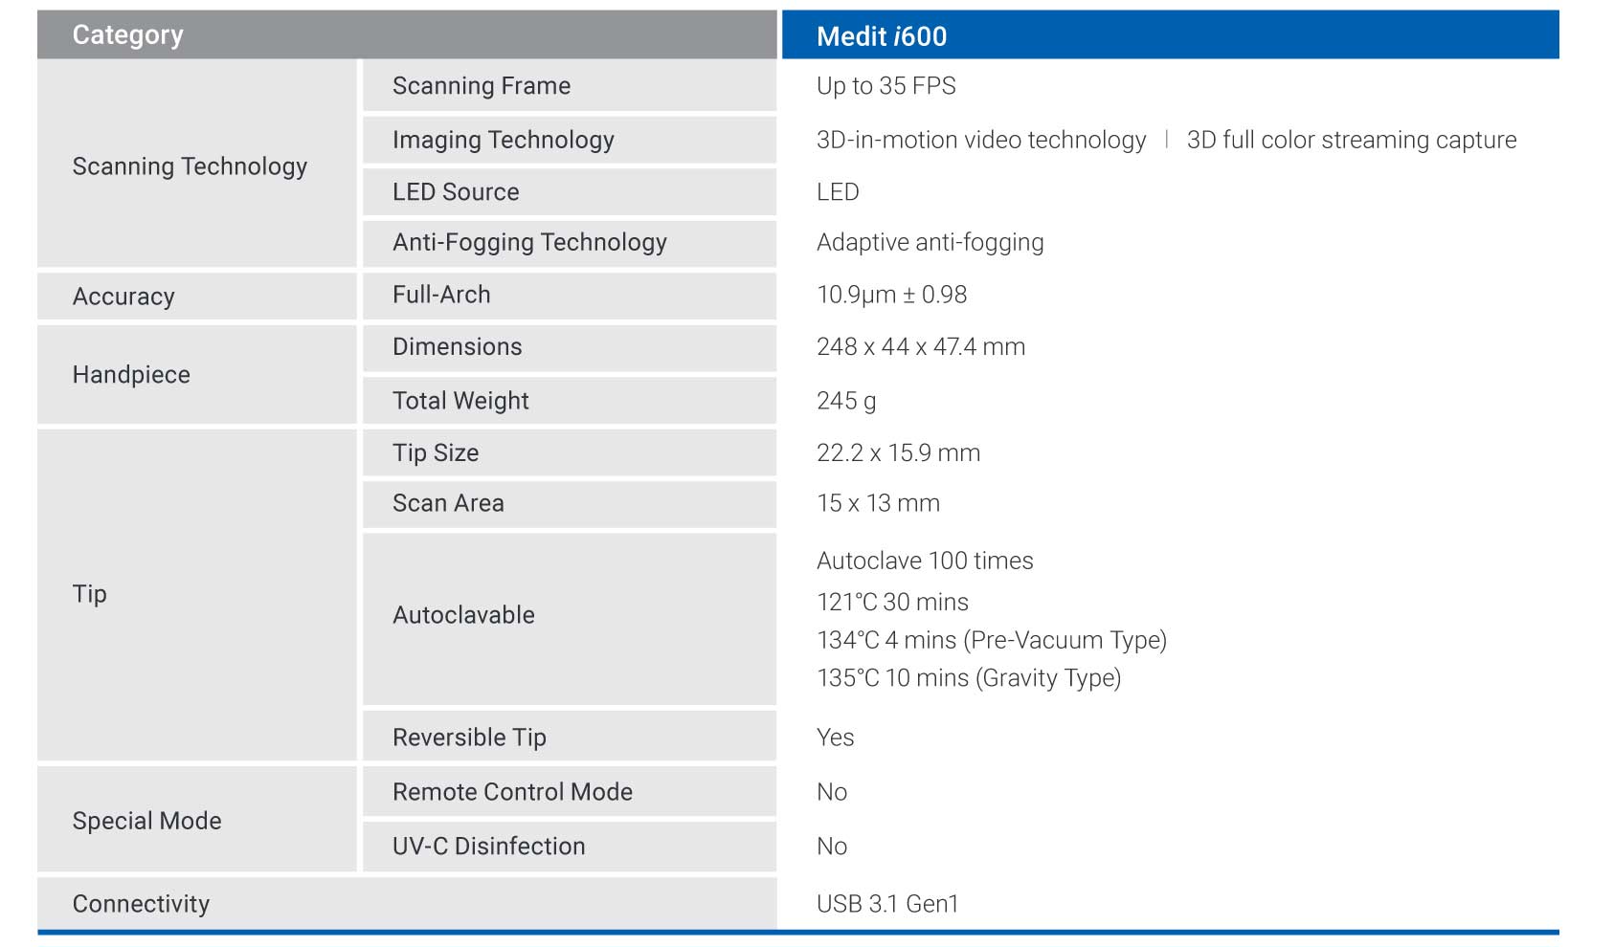Click the No value for Remote Control Mode

pos(832,792)
